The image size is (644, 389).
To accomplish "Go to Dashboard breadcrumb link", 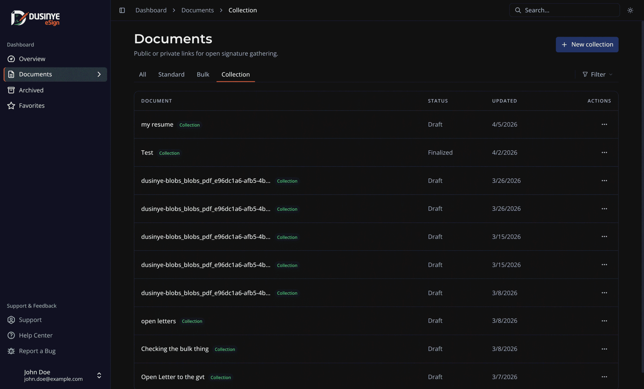I will (151, 10).
